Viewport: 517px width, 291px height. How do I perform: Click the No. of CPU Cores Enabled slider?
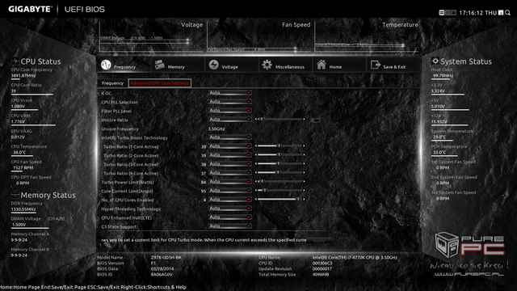(x=280, y=200)
